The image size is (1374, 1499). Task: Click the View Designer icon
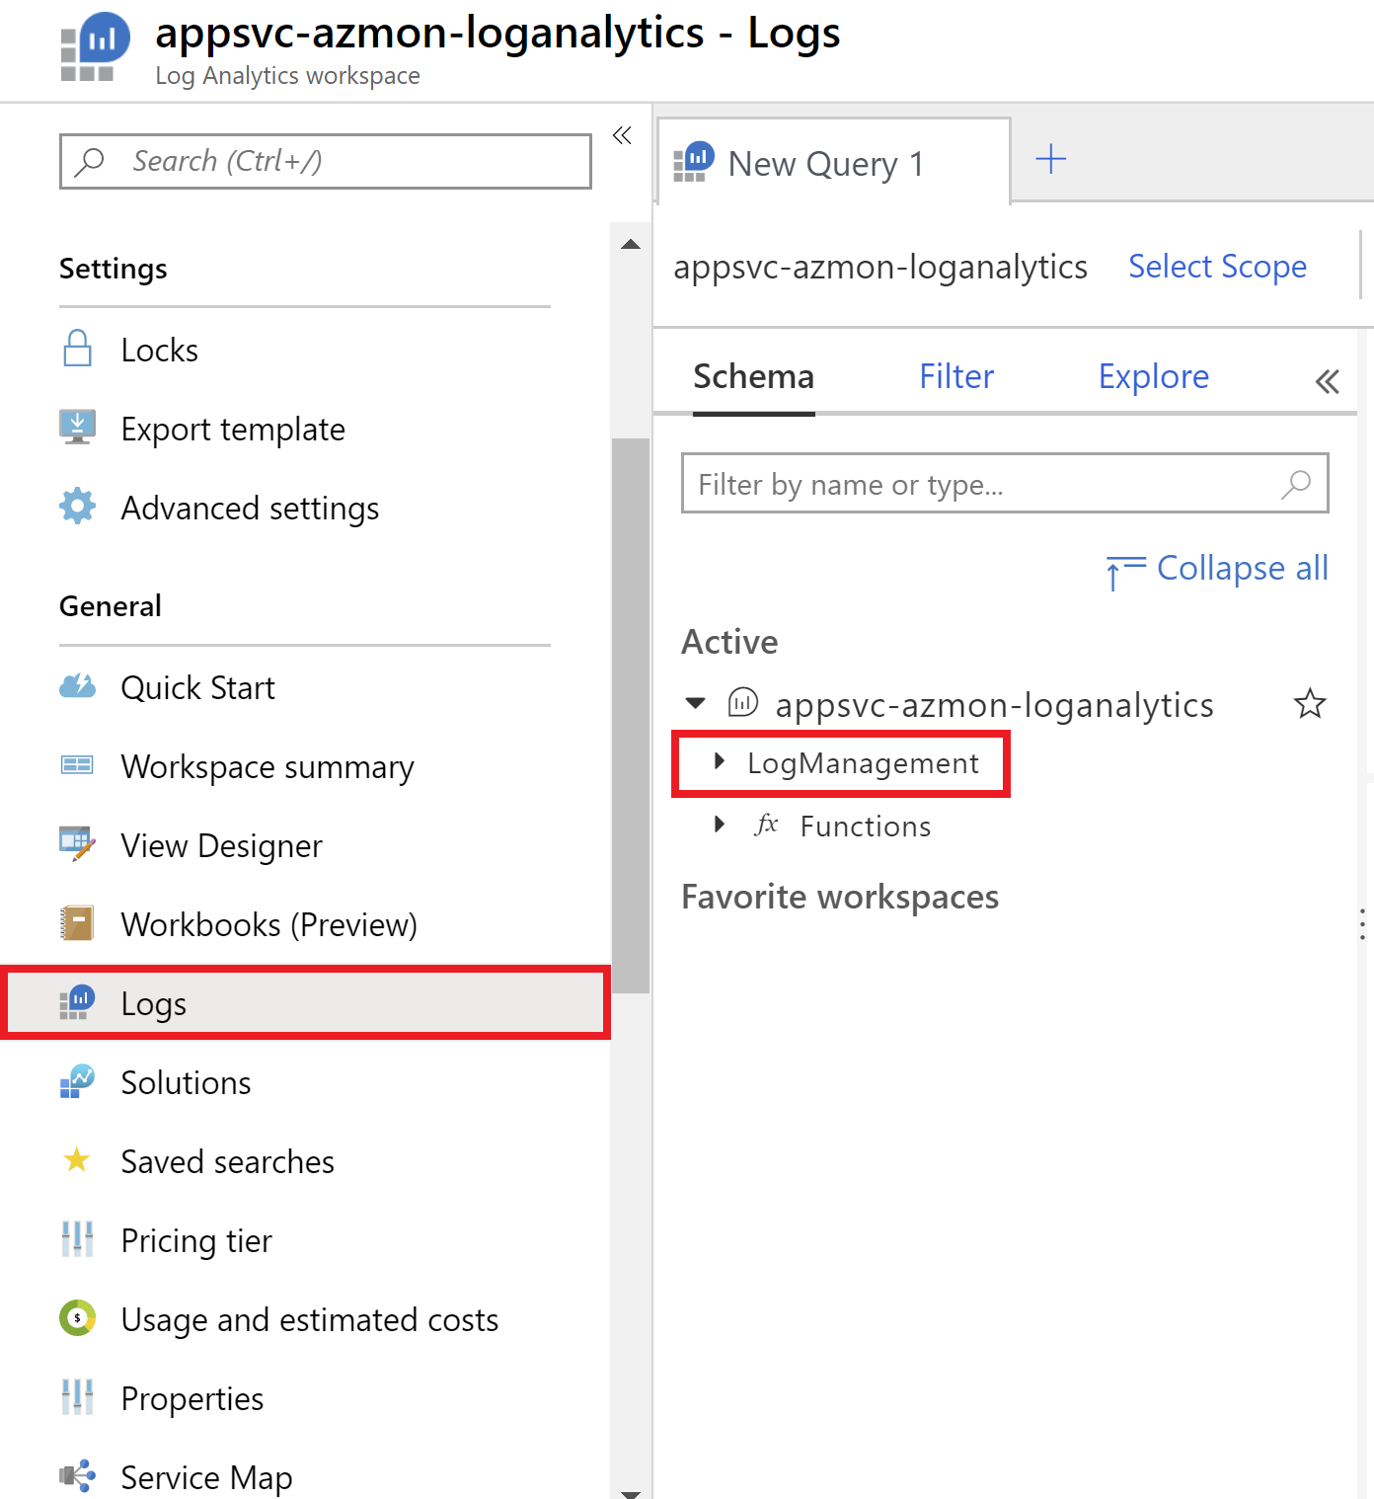coord(77,844)
